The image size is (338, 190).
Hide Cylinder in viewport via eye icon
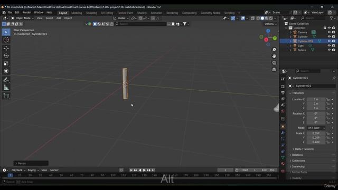(x=329, y=36)
